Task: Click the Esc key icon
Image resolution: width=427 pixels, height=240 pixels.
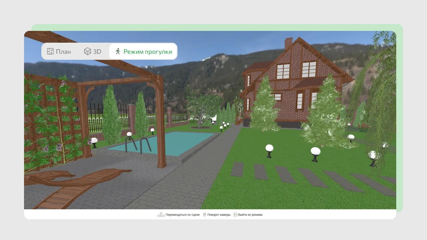Action: (x=235, y=215)
